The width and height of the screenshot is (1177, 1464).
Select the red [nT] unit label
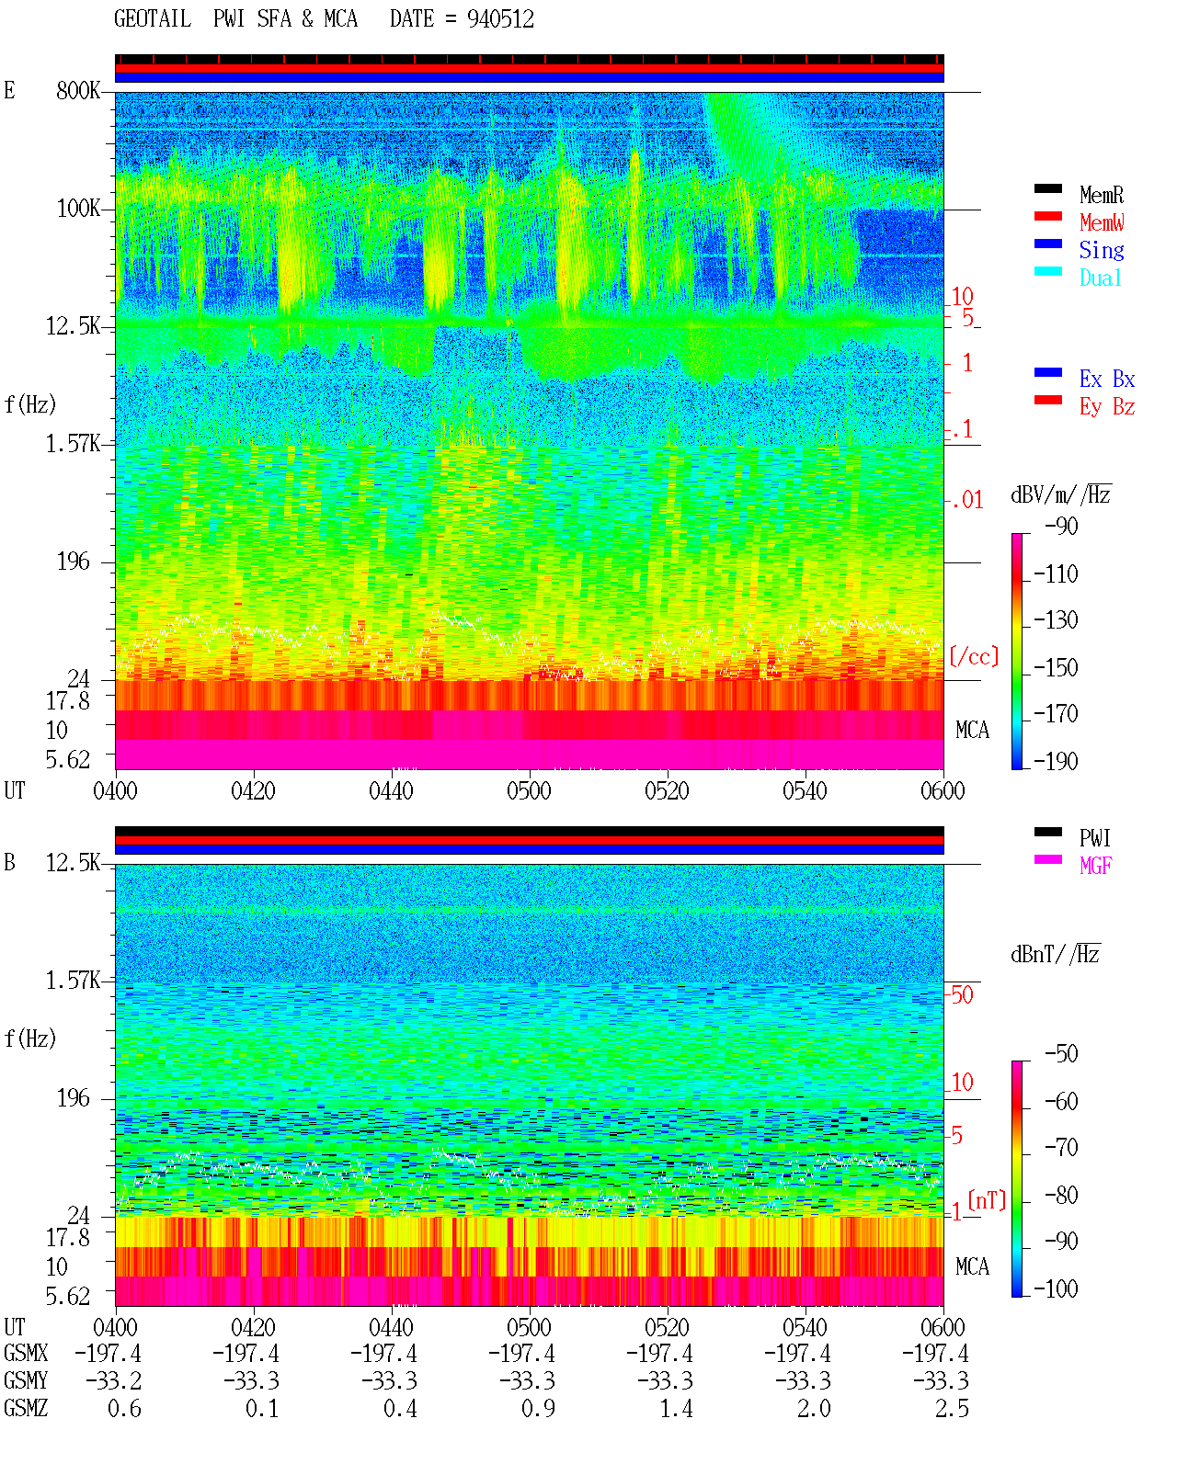(987, 1200)
